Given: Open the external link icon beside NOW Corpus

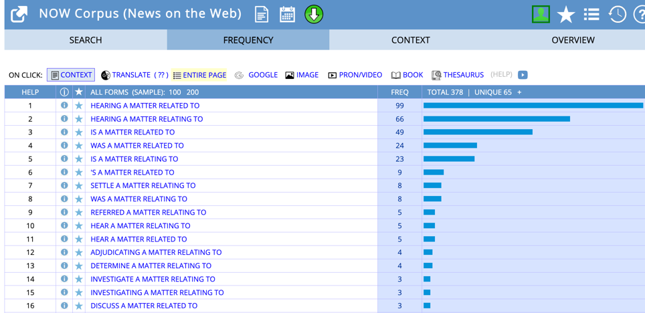Looking at the screenshot, I should click(x=19, y=15).
